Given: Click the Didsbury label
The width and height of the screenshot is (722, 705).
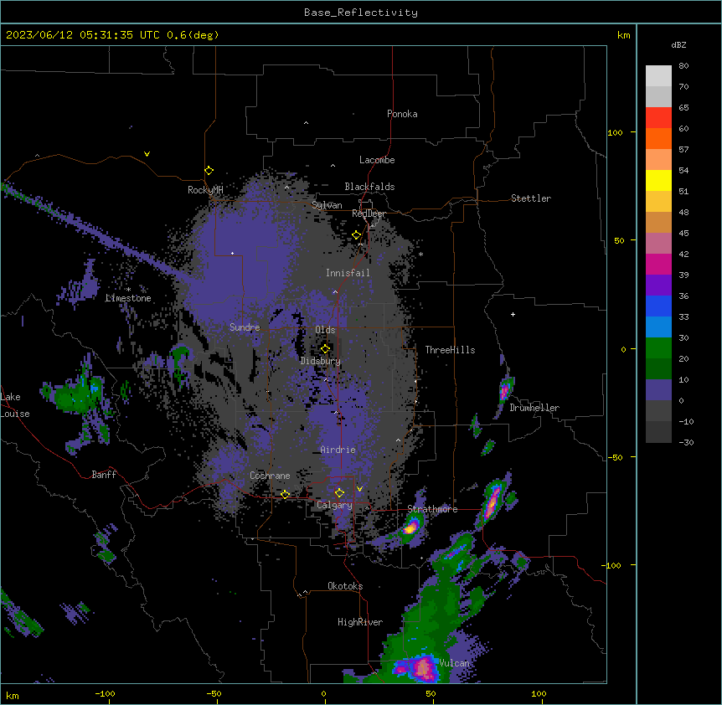Looking at the screenshot, I should pyautogui.click(x=321, y=361).
